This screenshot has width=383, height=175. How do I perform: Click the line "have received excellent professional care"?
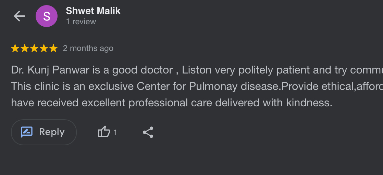pyautogui.click(x=172, y=103)
